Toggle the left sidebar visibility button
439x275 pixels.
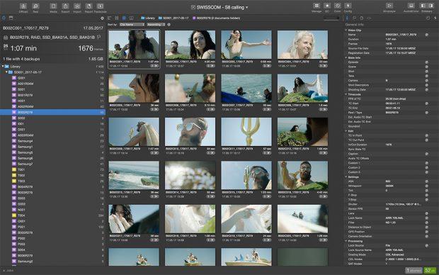423,6
